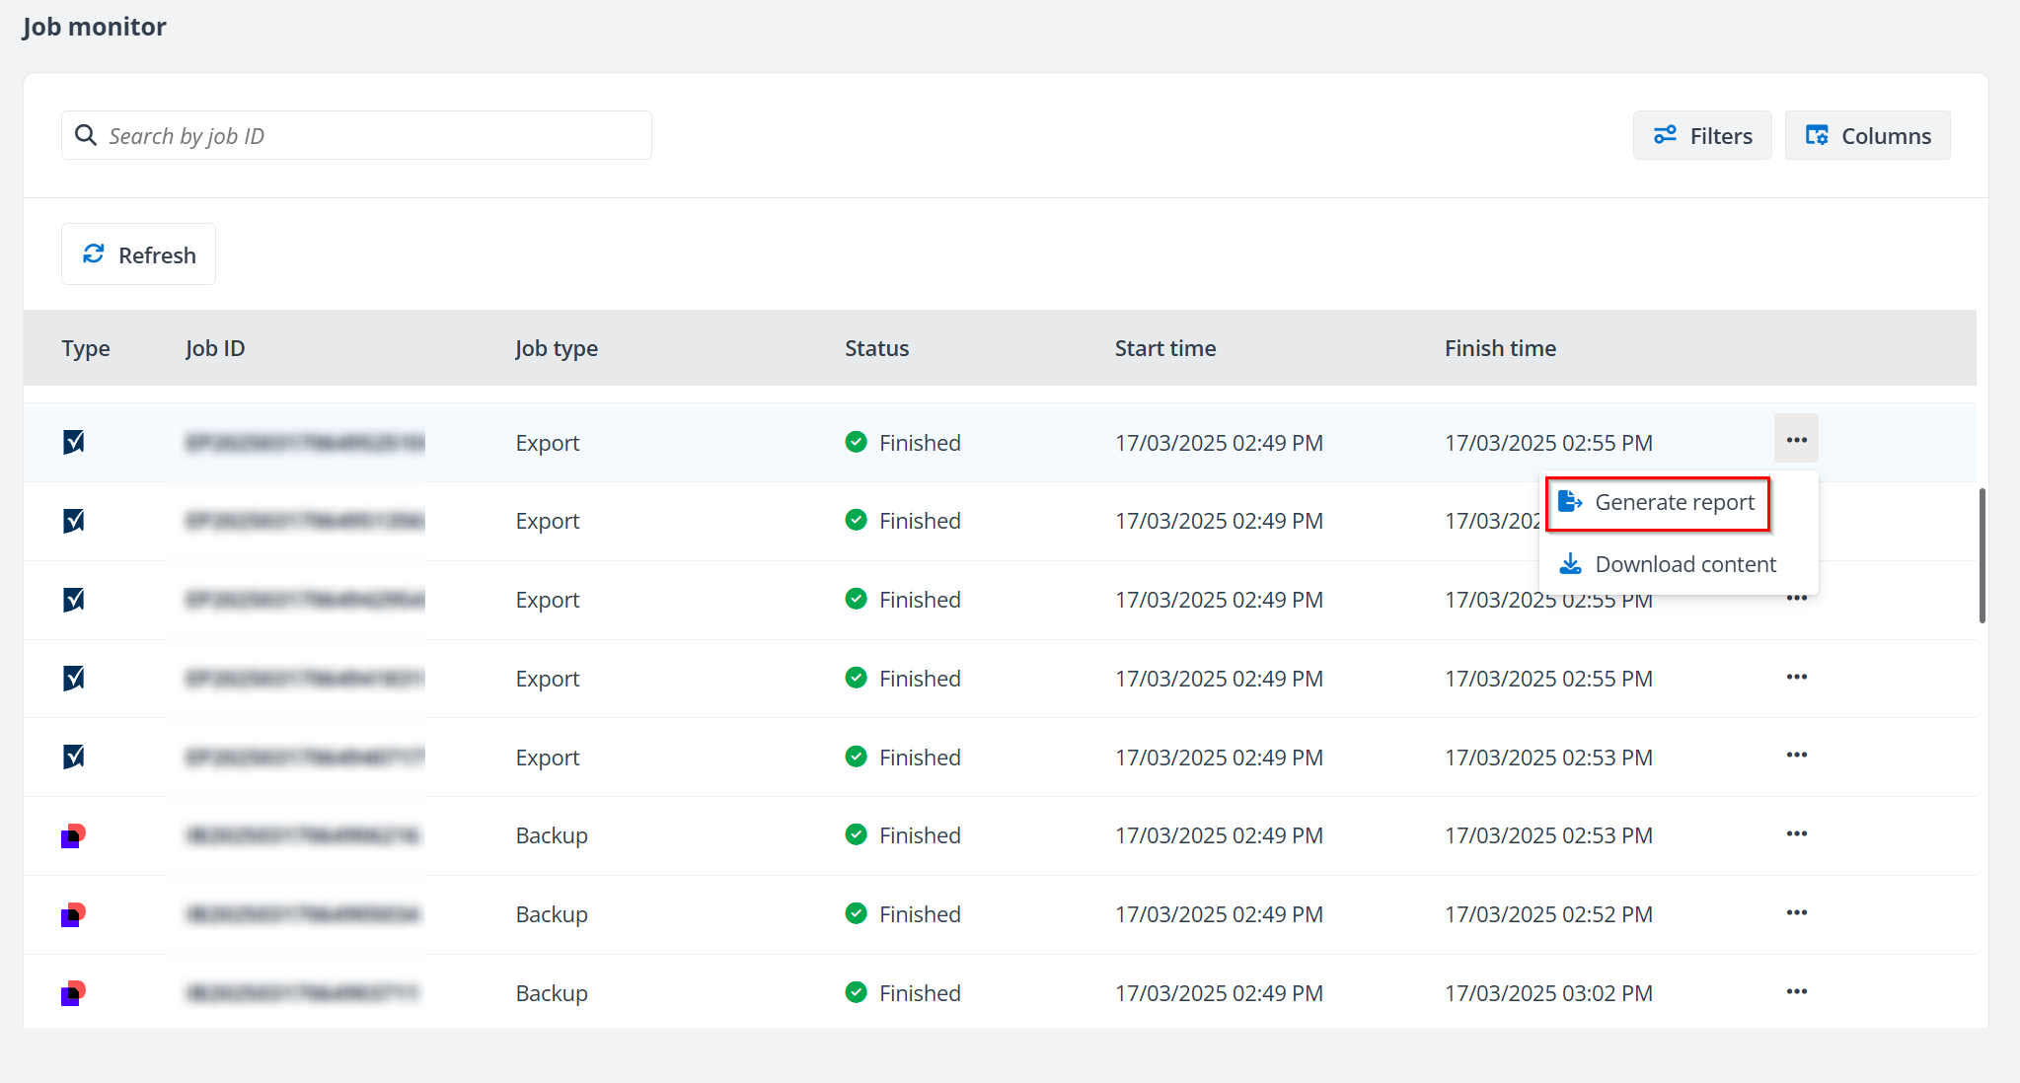Open the actions menu on the 02:52 PM Backup row
This screenshot has width=2020, height=1083.
(1796, 911)
